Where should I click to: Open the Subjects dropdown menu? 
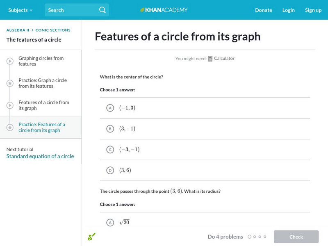click(20, 10)
